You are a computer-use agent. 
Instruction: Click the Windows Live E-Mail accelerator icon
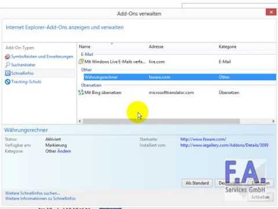[x=81, y=62]
